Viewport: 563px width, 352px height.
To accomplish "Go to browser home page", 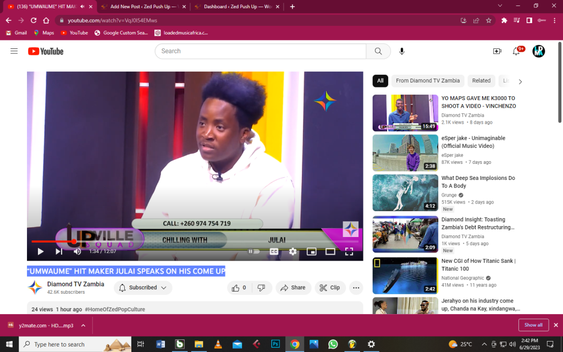I will pos(46,20).
